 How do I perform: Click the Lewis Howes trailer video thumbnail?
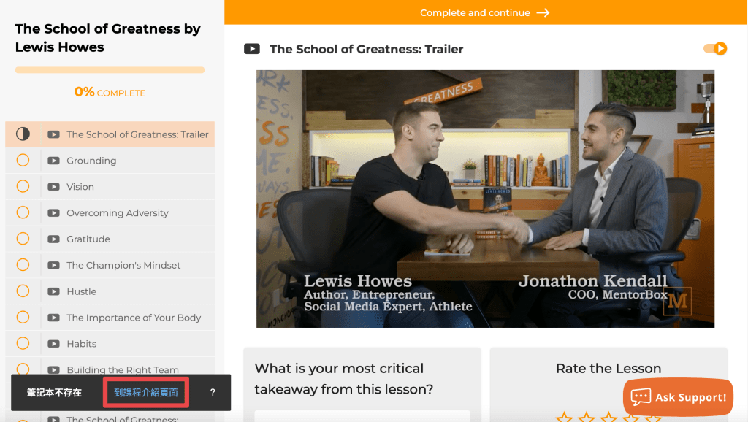point(485,199)
